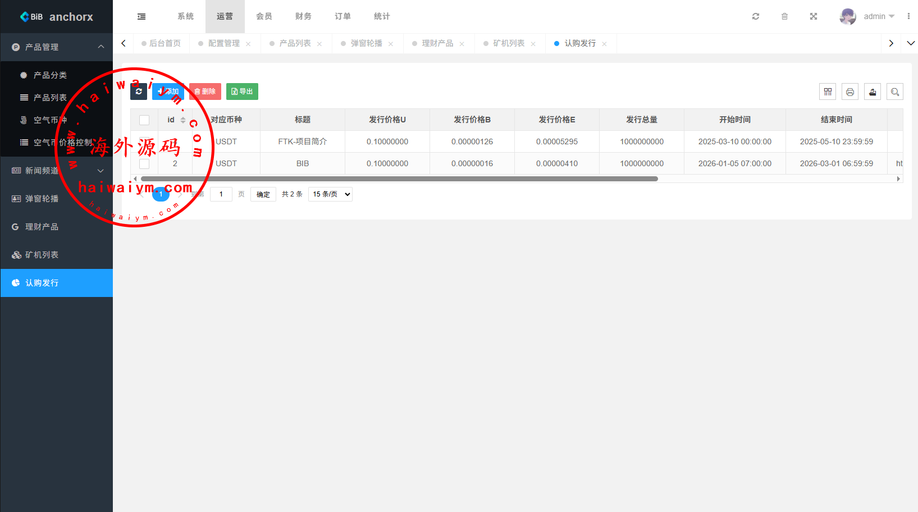Click the horizontal table scrollbar

399,179
